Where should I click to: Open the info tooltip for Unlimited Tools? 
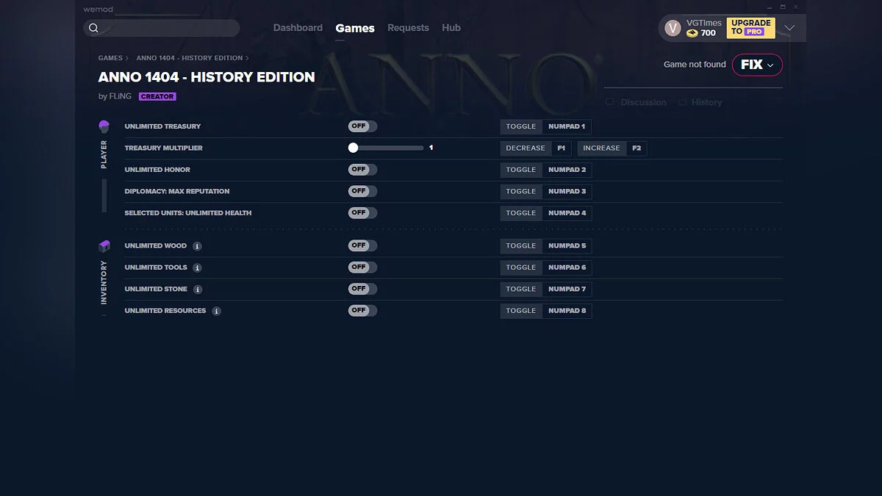coord(196,267)
